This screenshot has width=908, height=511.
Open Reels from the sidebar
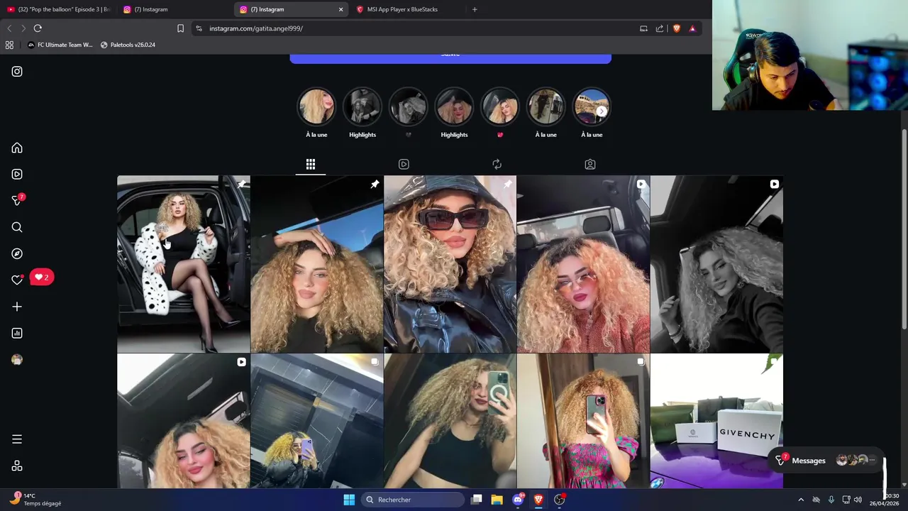tap(17, 174)
